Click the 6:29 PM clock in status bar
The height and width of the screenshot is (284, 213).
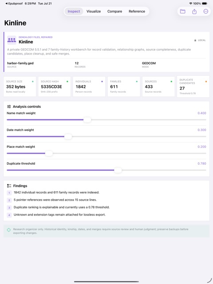(x=30, y=4)
